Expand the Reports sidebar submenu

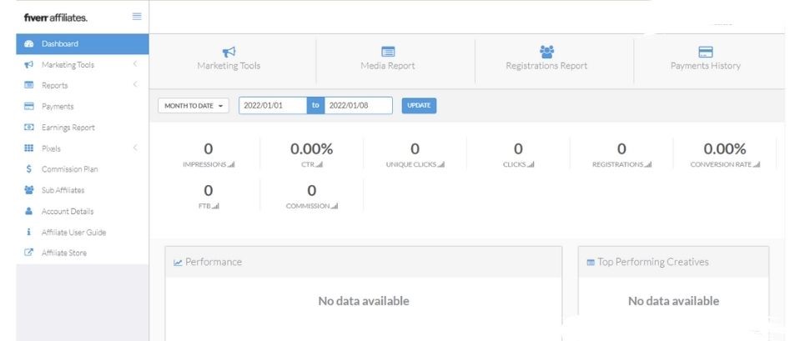[134, 85]
